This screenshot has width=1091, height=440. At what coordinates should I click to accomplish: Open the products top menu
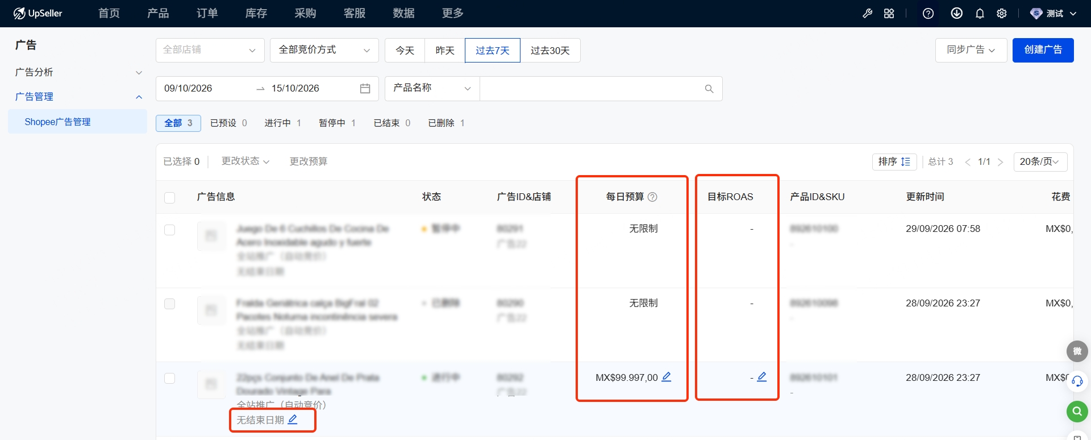point(158,13)
